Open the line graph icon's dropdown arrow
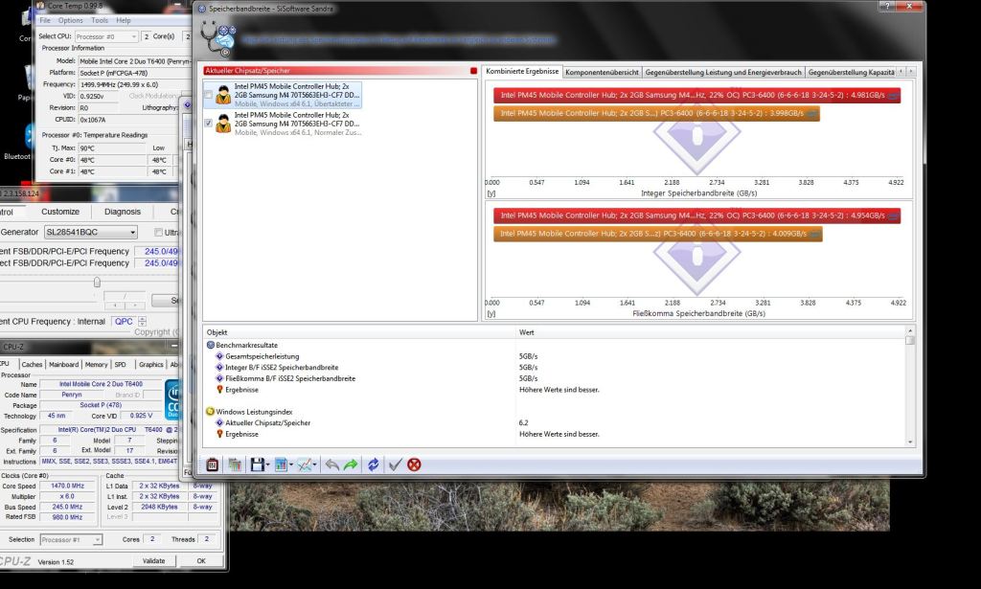The height and width of the screenshot is (589, 981). (314, 464)
